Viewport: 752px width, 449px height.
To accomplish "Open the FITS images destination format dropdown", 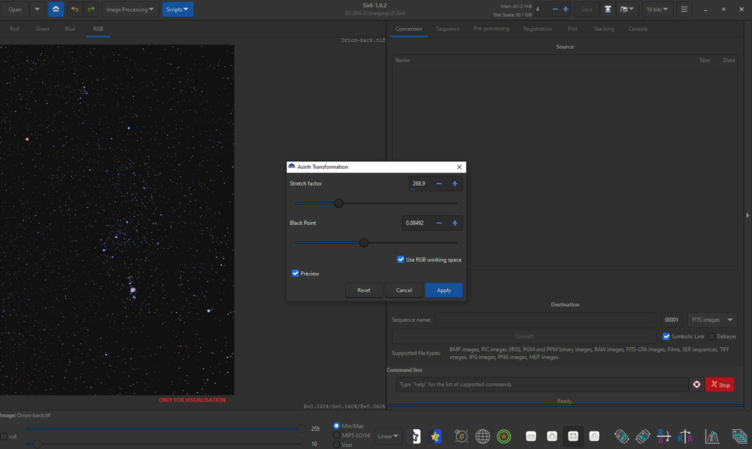I will pos(712,320).
